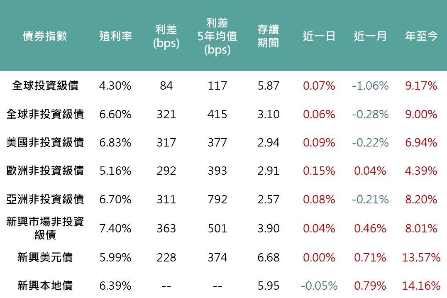Image resolution: width=447 pixels, height=298 pixels.
Task: Click the 殖利率 column header
Action: [x=115, y=36]
